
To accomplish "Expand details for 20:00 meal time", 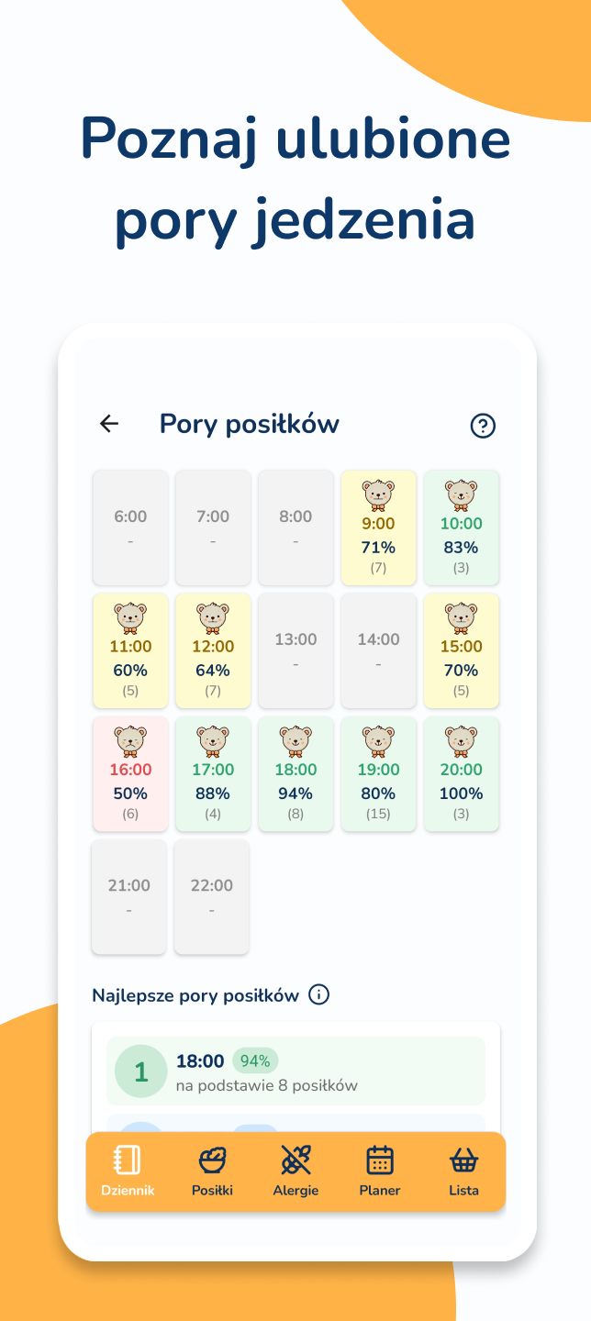I will 461,773.
